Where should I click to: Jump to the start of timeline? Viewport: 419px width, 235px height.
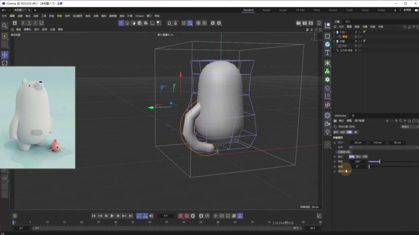[94, 216]
